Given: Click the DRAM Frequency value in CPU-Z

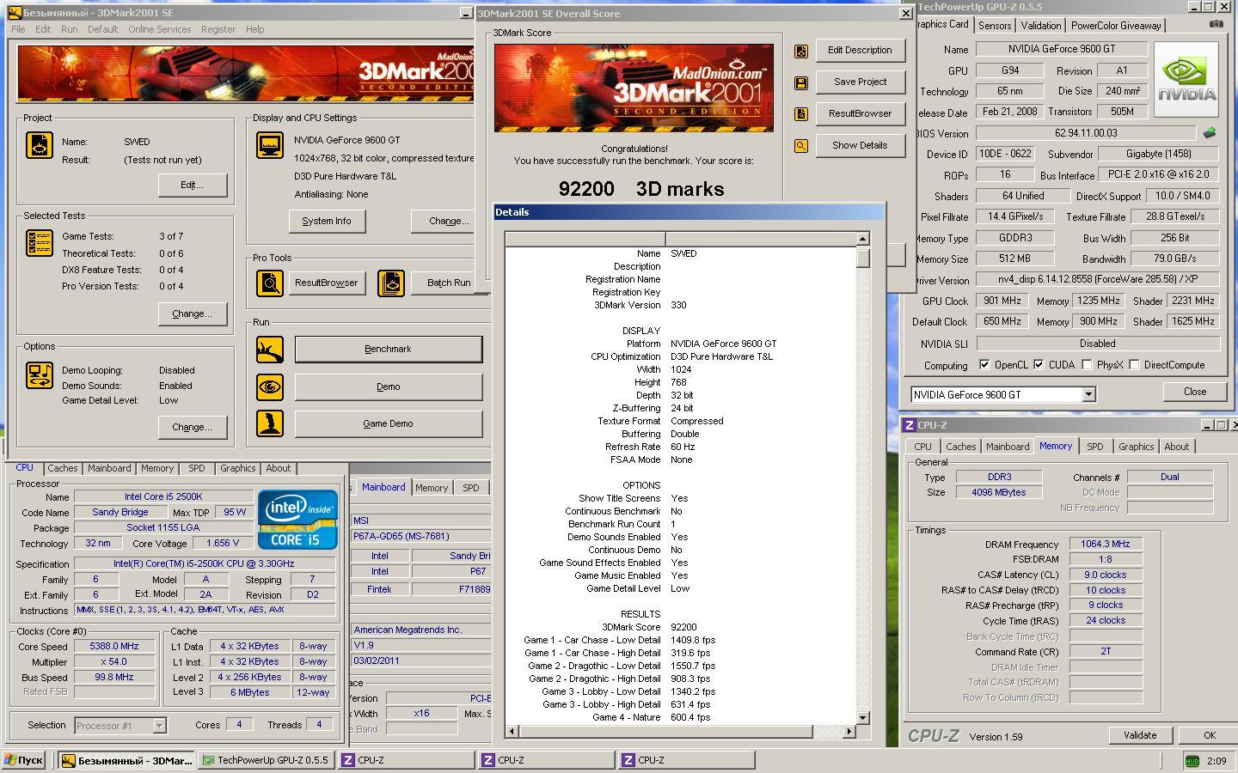Looking at the screenshot, I should tap(1106, 544).
